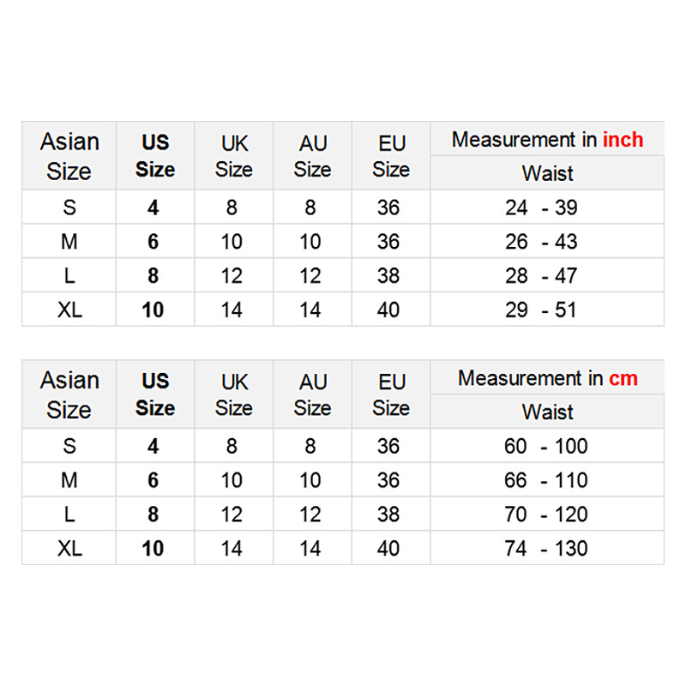The height and width of the screenshot is (686, 686).
Task: Click the "Measurement in cm" header
Action: 547,378
